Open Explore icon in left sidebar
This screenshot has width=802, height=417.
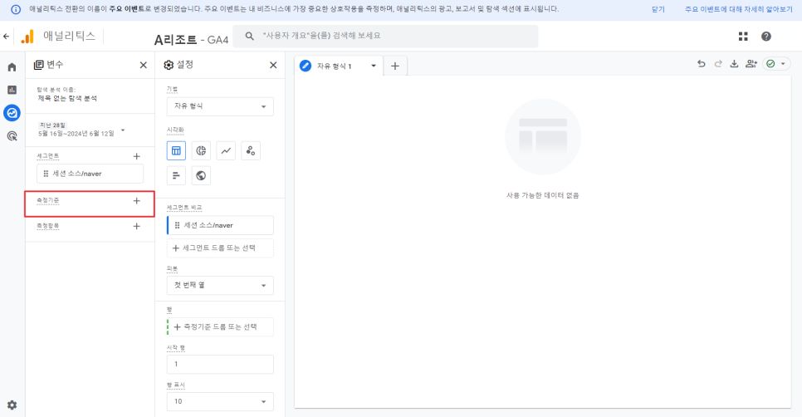pyautogui.click(x=12, y=113)
